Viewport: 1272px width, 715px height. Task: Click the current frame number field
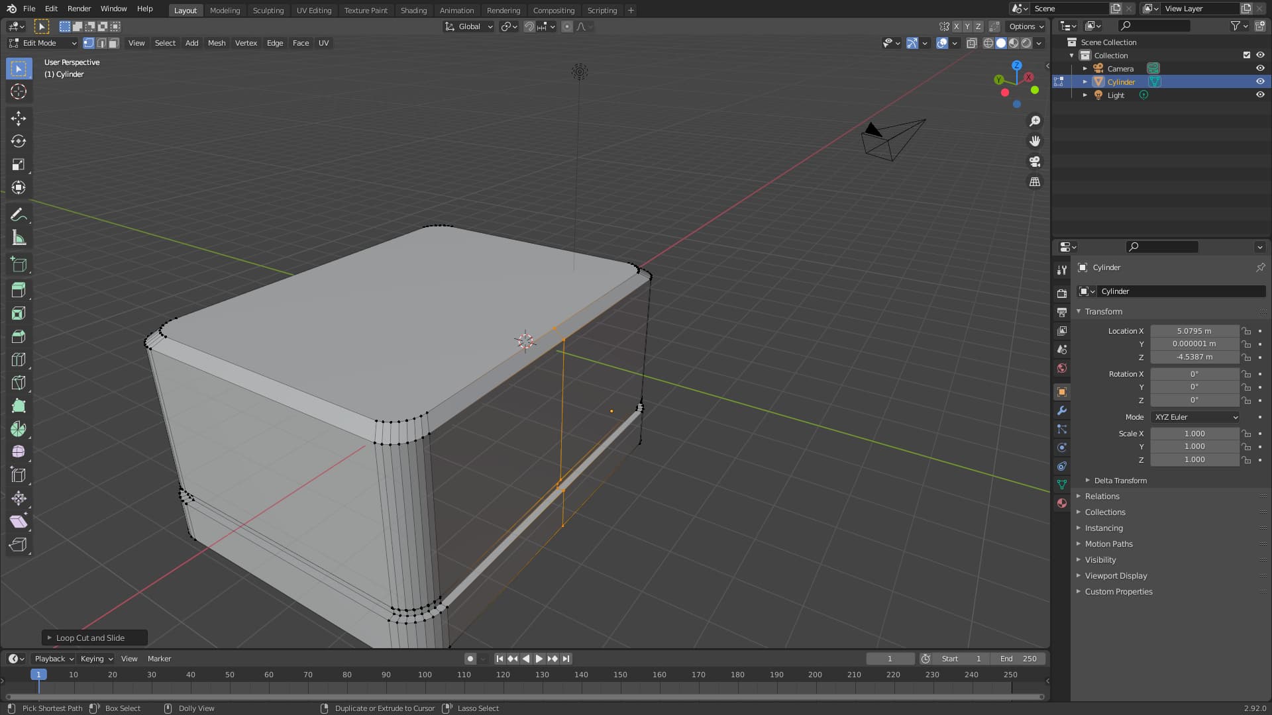pos(890,659)
